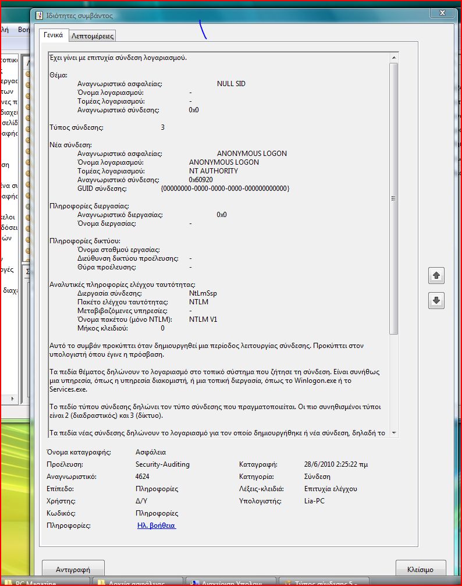Click the Πληροφορίες δικτύου heading

coord(85,241)
